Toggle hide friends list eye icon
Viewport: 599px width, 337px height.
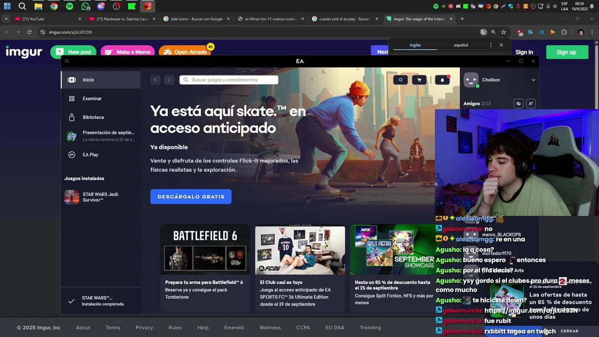[518, 104]
